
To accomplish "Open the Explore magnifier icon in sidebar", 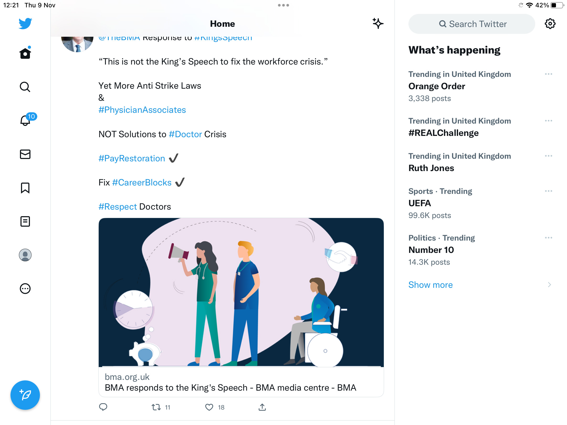I will click(25, 87).
